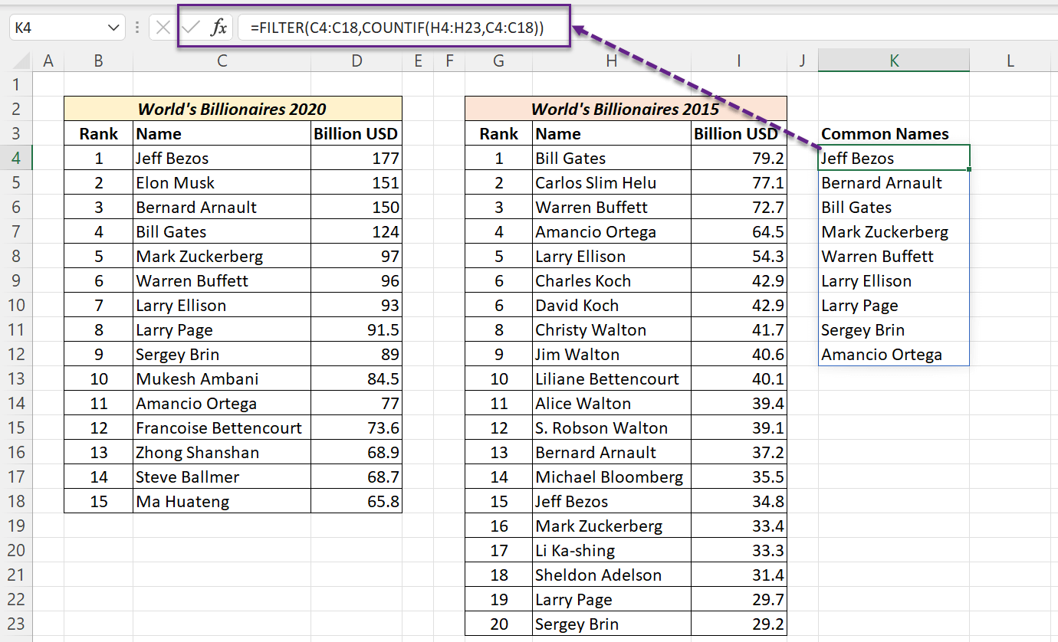Select Li Ka-shing cell
The width and height of the screenshot is (1058, 642).
coord(612,550)
